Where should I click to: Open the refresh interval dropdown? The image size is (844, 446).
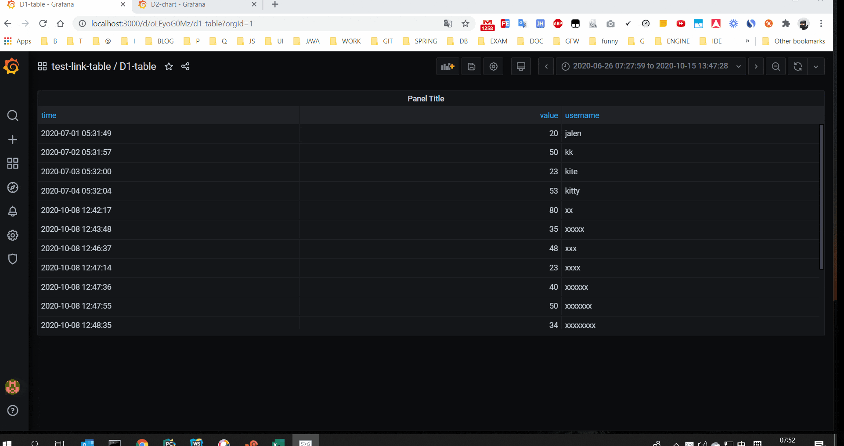(x=816, y=66)
